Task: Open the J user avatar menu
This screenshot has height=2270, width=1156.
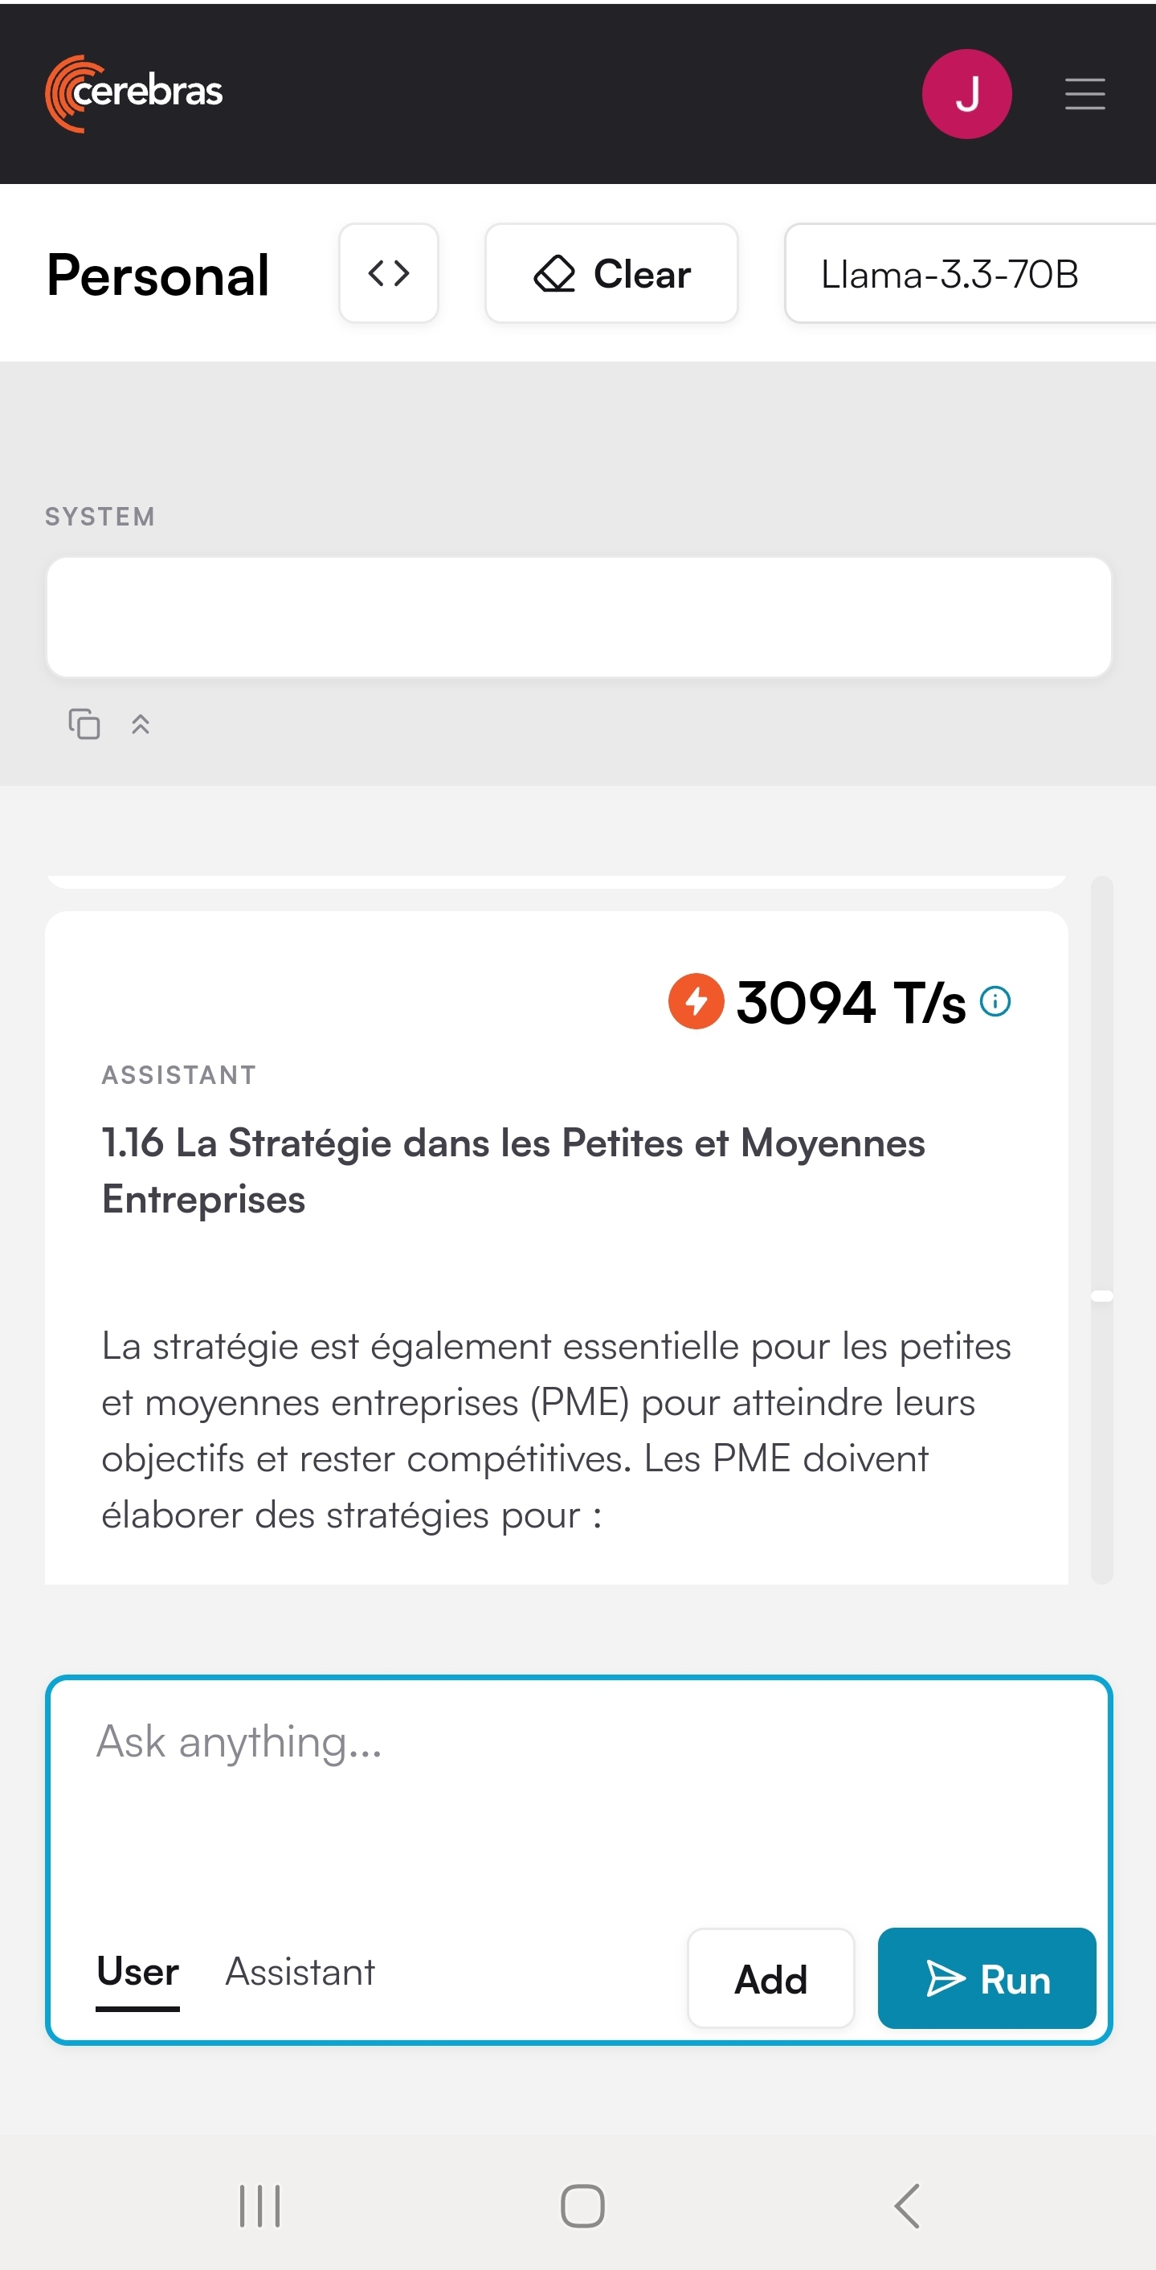Action: (966, 93)
